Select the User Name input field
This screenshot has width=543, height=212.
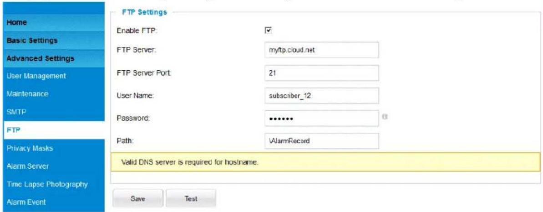[x=321, y=96]
